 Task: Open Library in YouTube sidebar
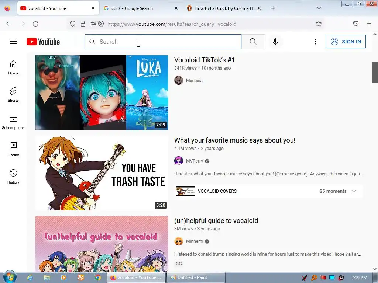point(13,150)
